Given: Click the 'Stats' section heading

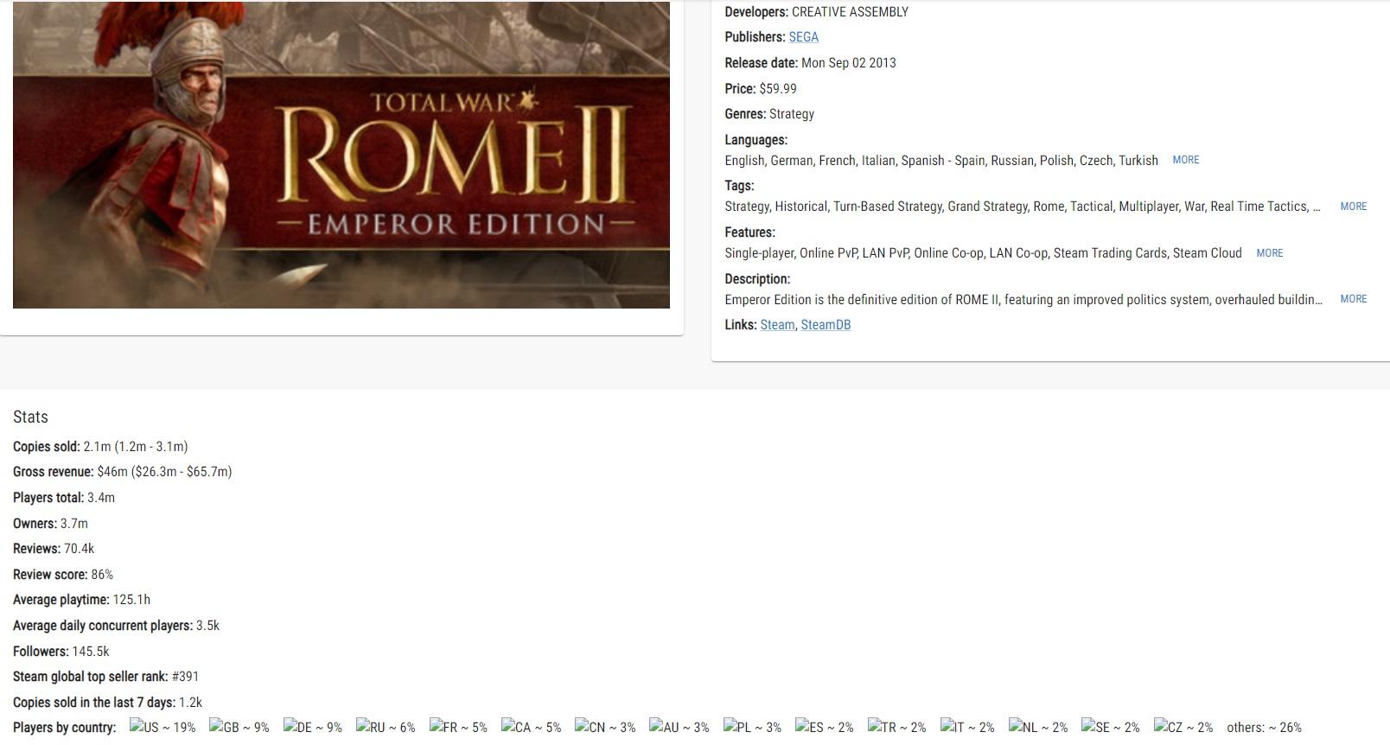Looking at the screenshot, I should point(30,417).
